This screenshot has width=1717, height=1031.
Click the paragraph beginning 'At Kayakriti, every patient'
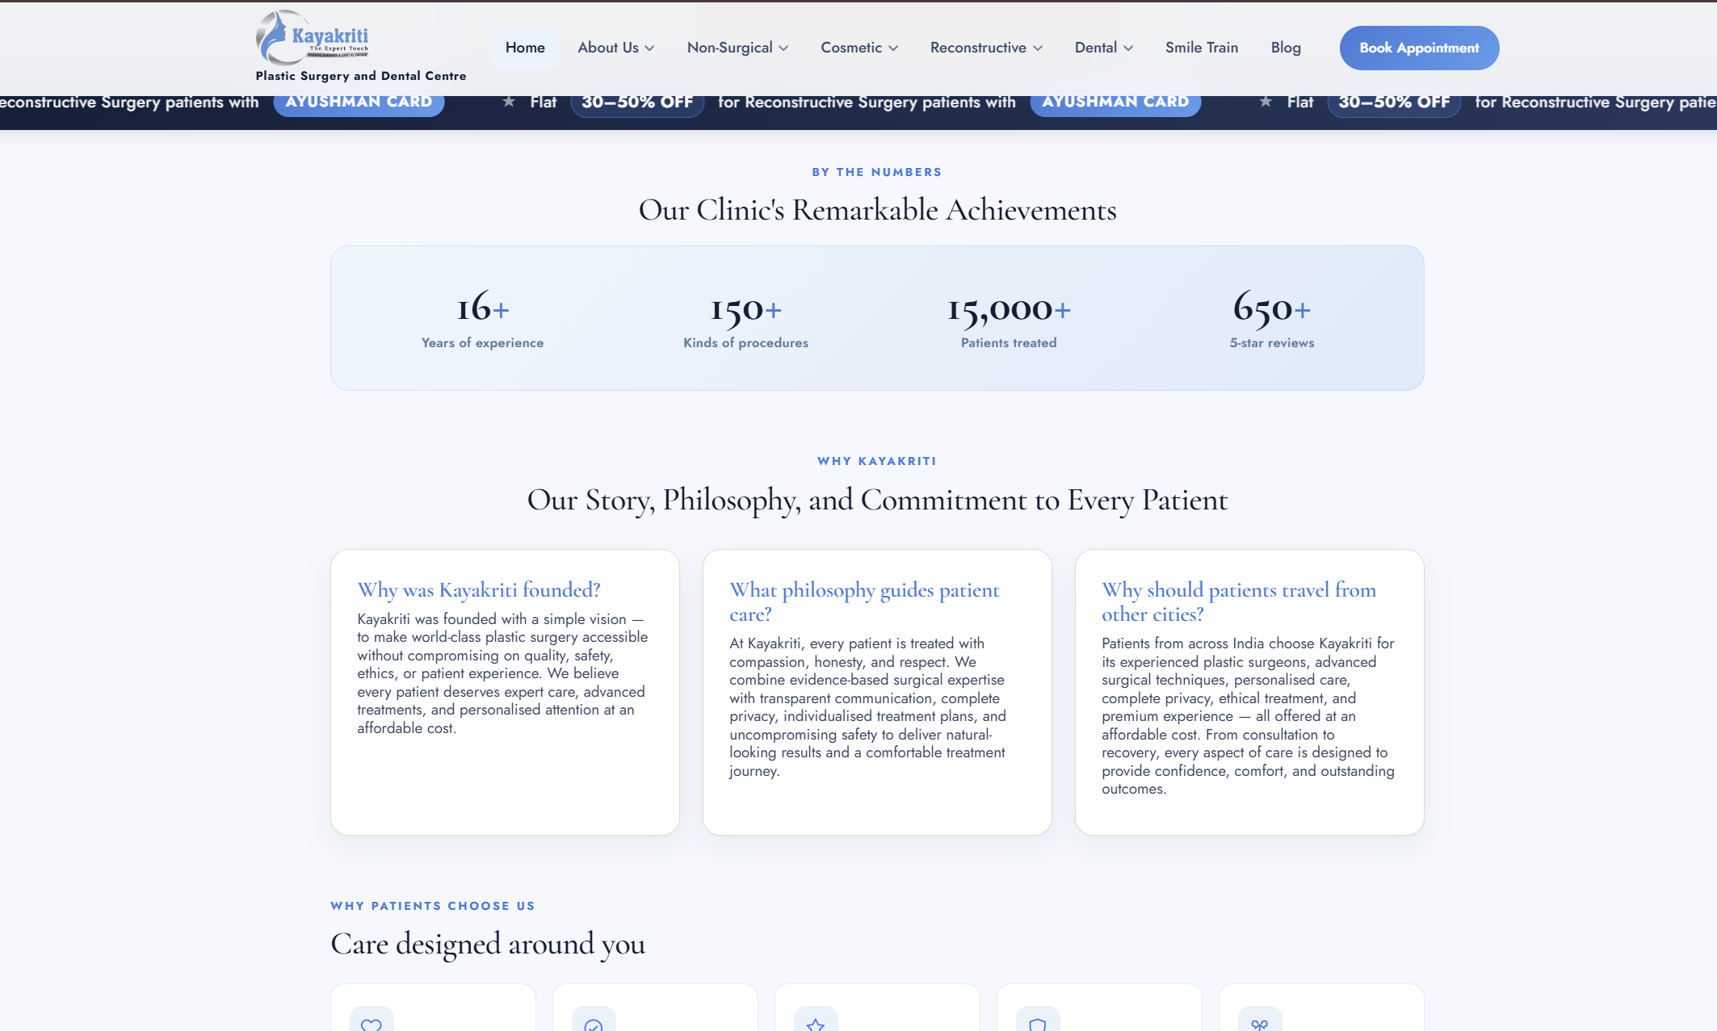[868, 707]
